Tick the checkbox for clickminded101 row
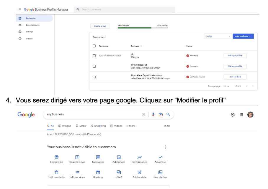268x189 pixels. [94, 66]
